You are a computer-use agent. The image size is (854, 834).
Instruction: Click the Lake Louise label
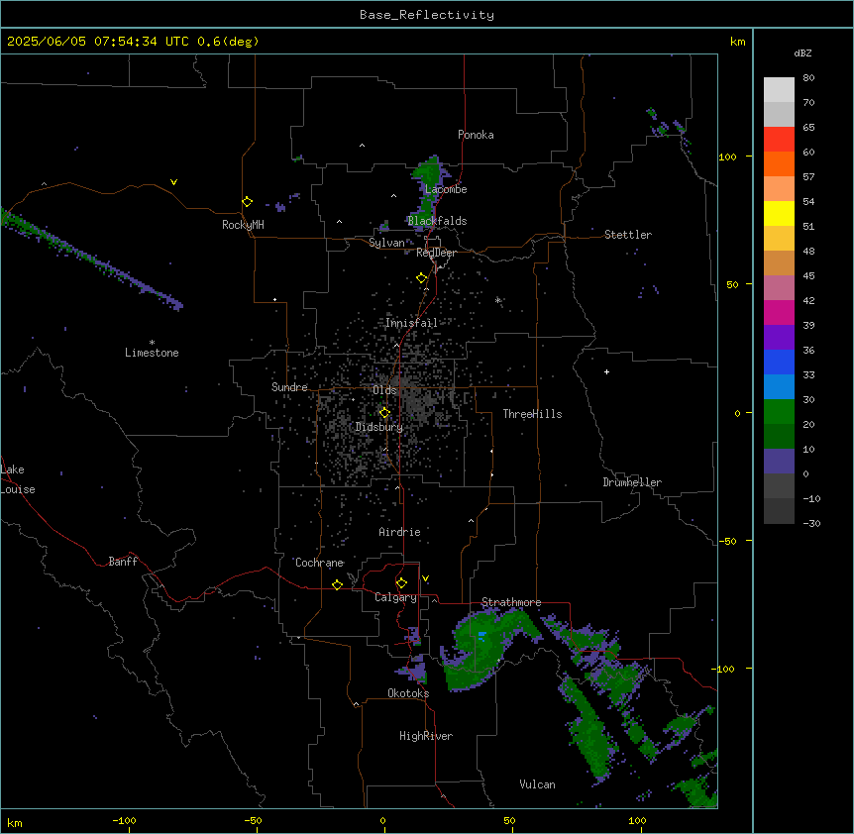coord(18,479)
